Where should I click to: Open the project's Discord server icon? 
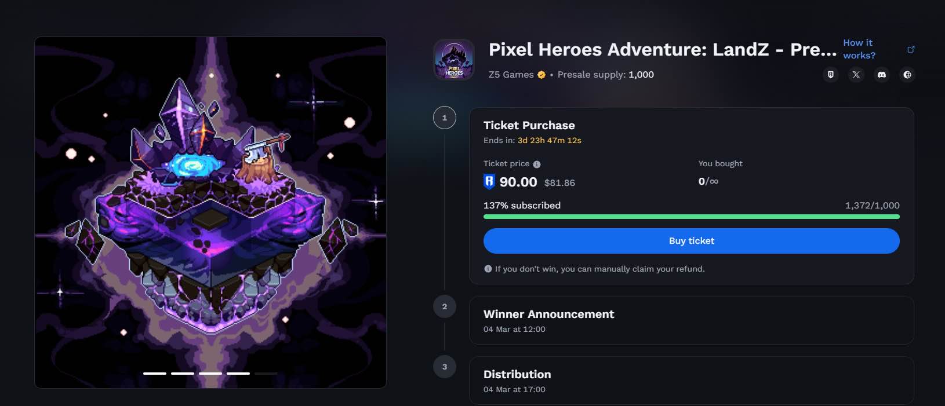(882, 75)
